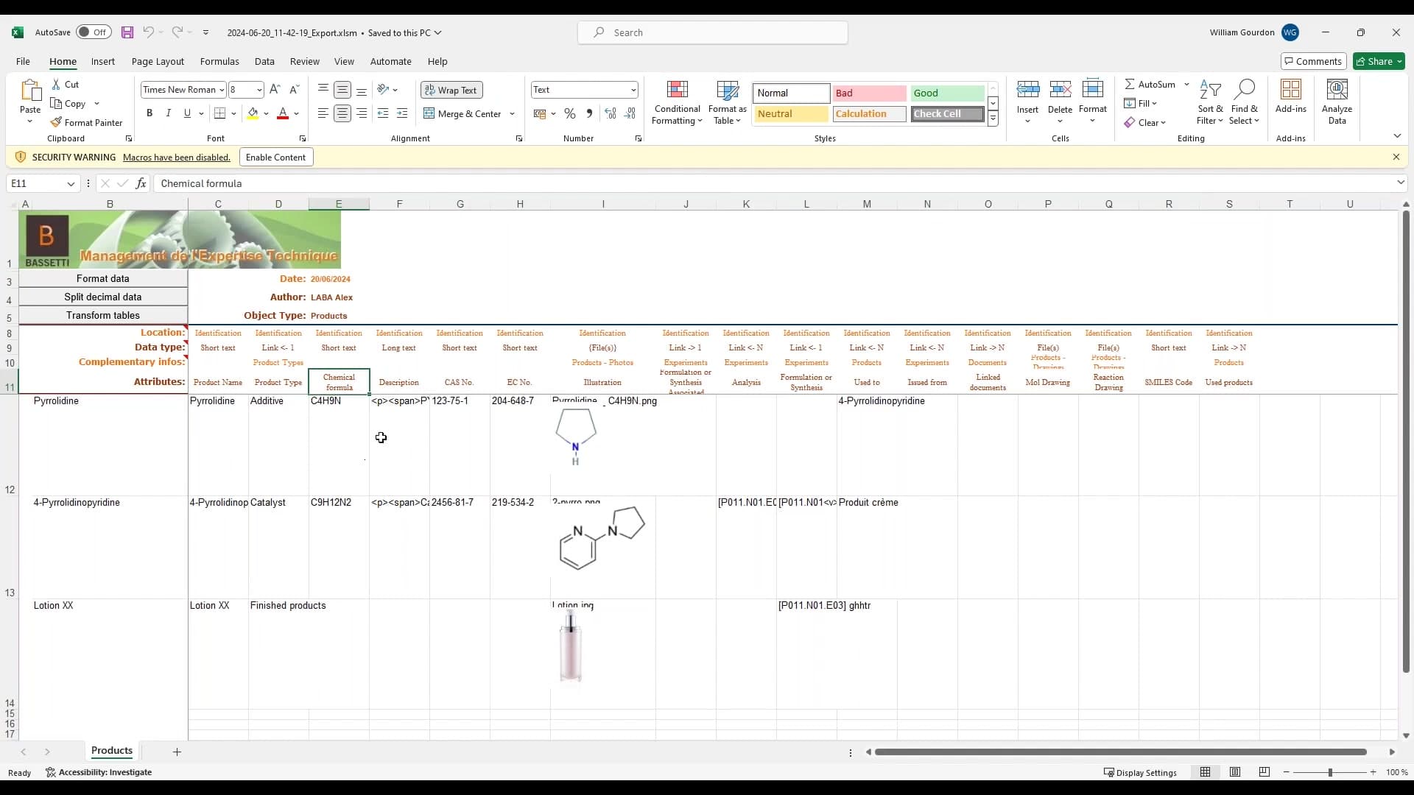1414x795 pixels.
Task: Open Name Box dropdown for E11
Action: 71,183
